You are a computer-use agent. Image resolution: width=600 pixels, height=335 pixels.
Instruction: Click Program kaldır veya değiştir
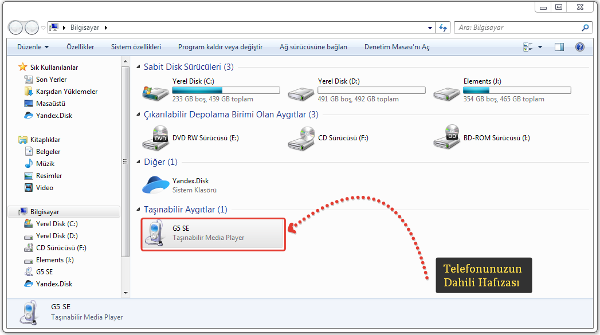(220, 47)
